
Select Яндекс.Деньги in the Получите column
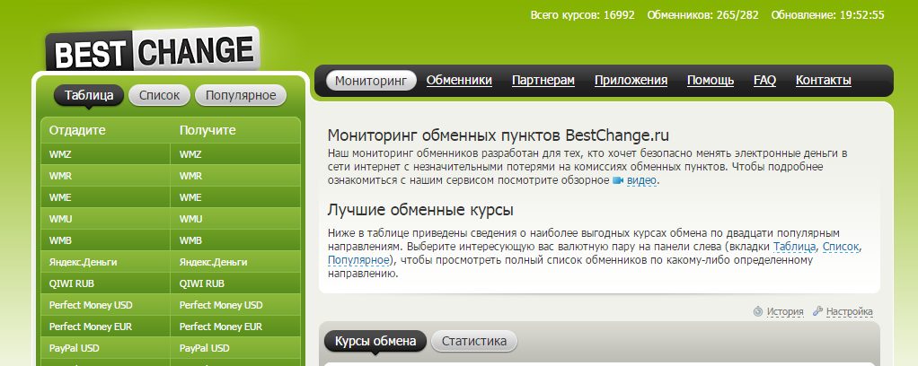[235, 262]
